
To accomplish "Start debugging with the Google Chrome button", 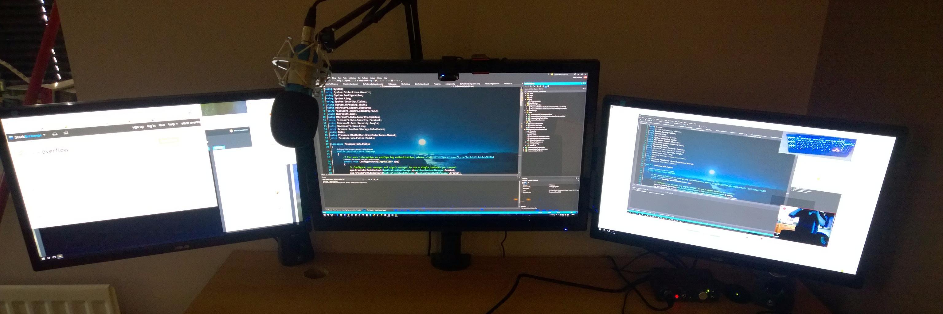I will click(x=363, y=81).
